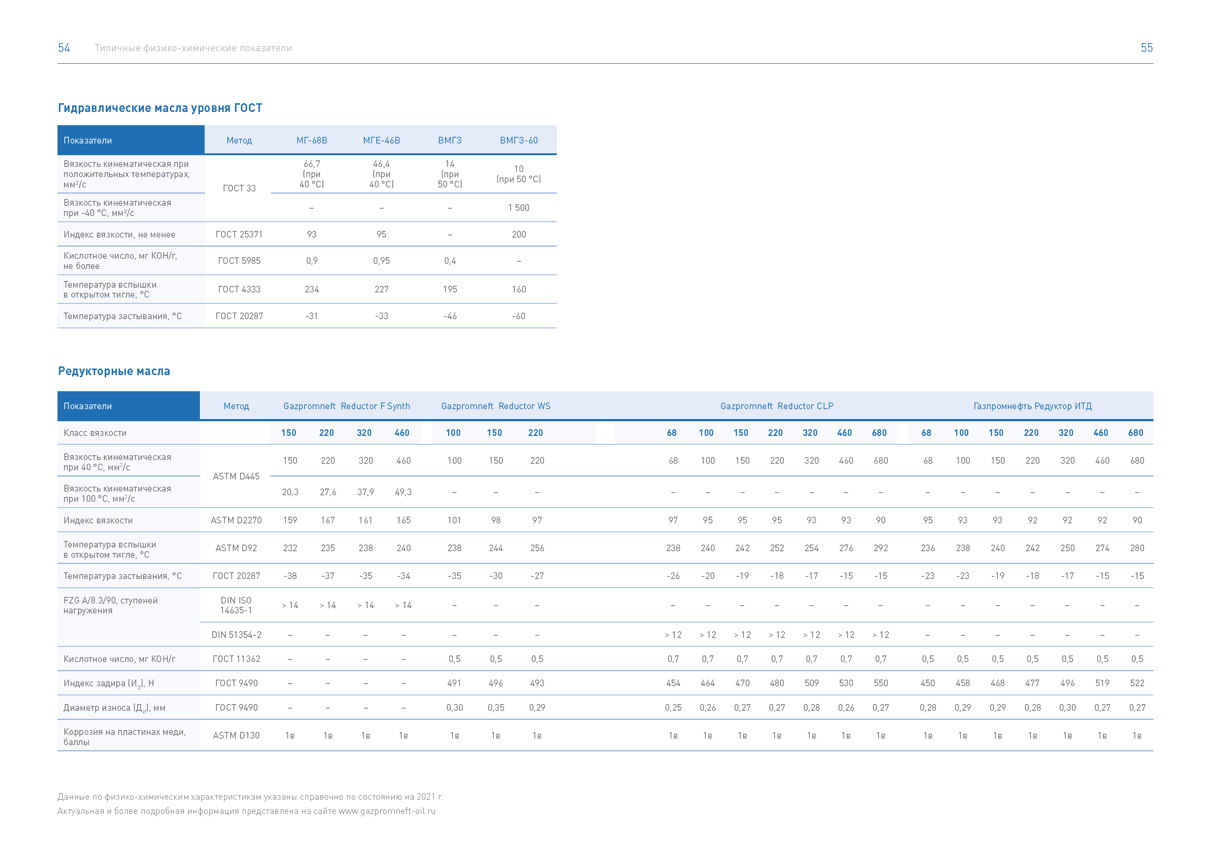
Task: Click the row label 'Индекс задира (Из), Н'
Action: point(109,684)
